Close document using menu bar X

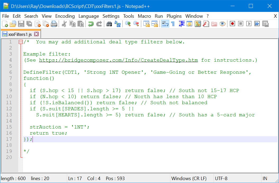(275, 16)
